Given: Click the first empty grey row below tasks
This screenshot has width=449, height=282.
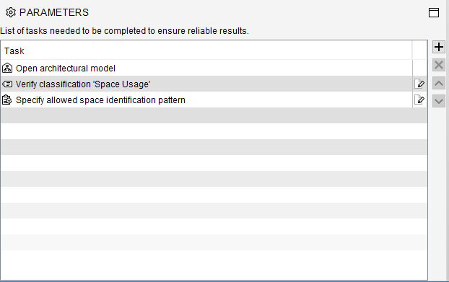Looking at the screenshot, I should click(x=214, y=115).
